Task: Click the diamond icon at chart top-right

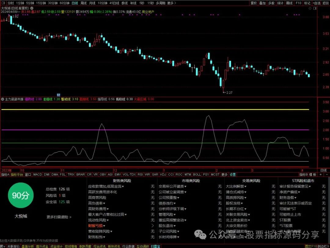Action: coord(310,9)
